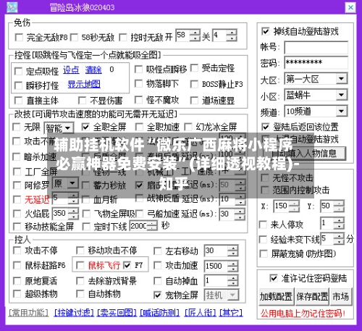Enable 范围内控制攻击 checkbox
The image size is (362, 331).
click(265, 190)
